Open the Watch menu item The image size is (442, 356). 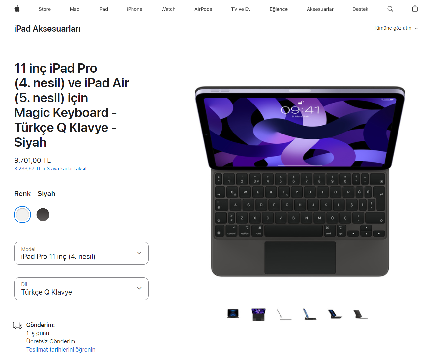[x=168, y=9]
